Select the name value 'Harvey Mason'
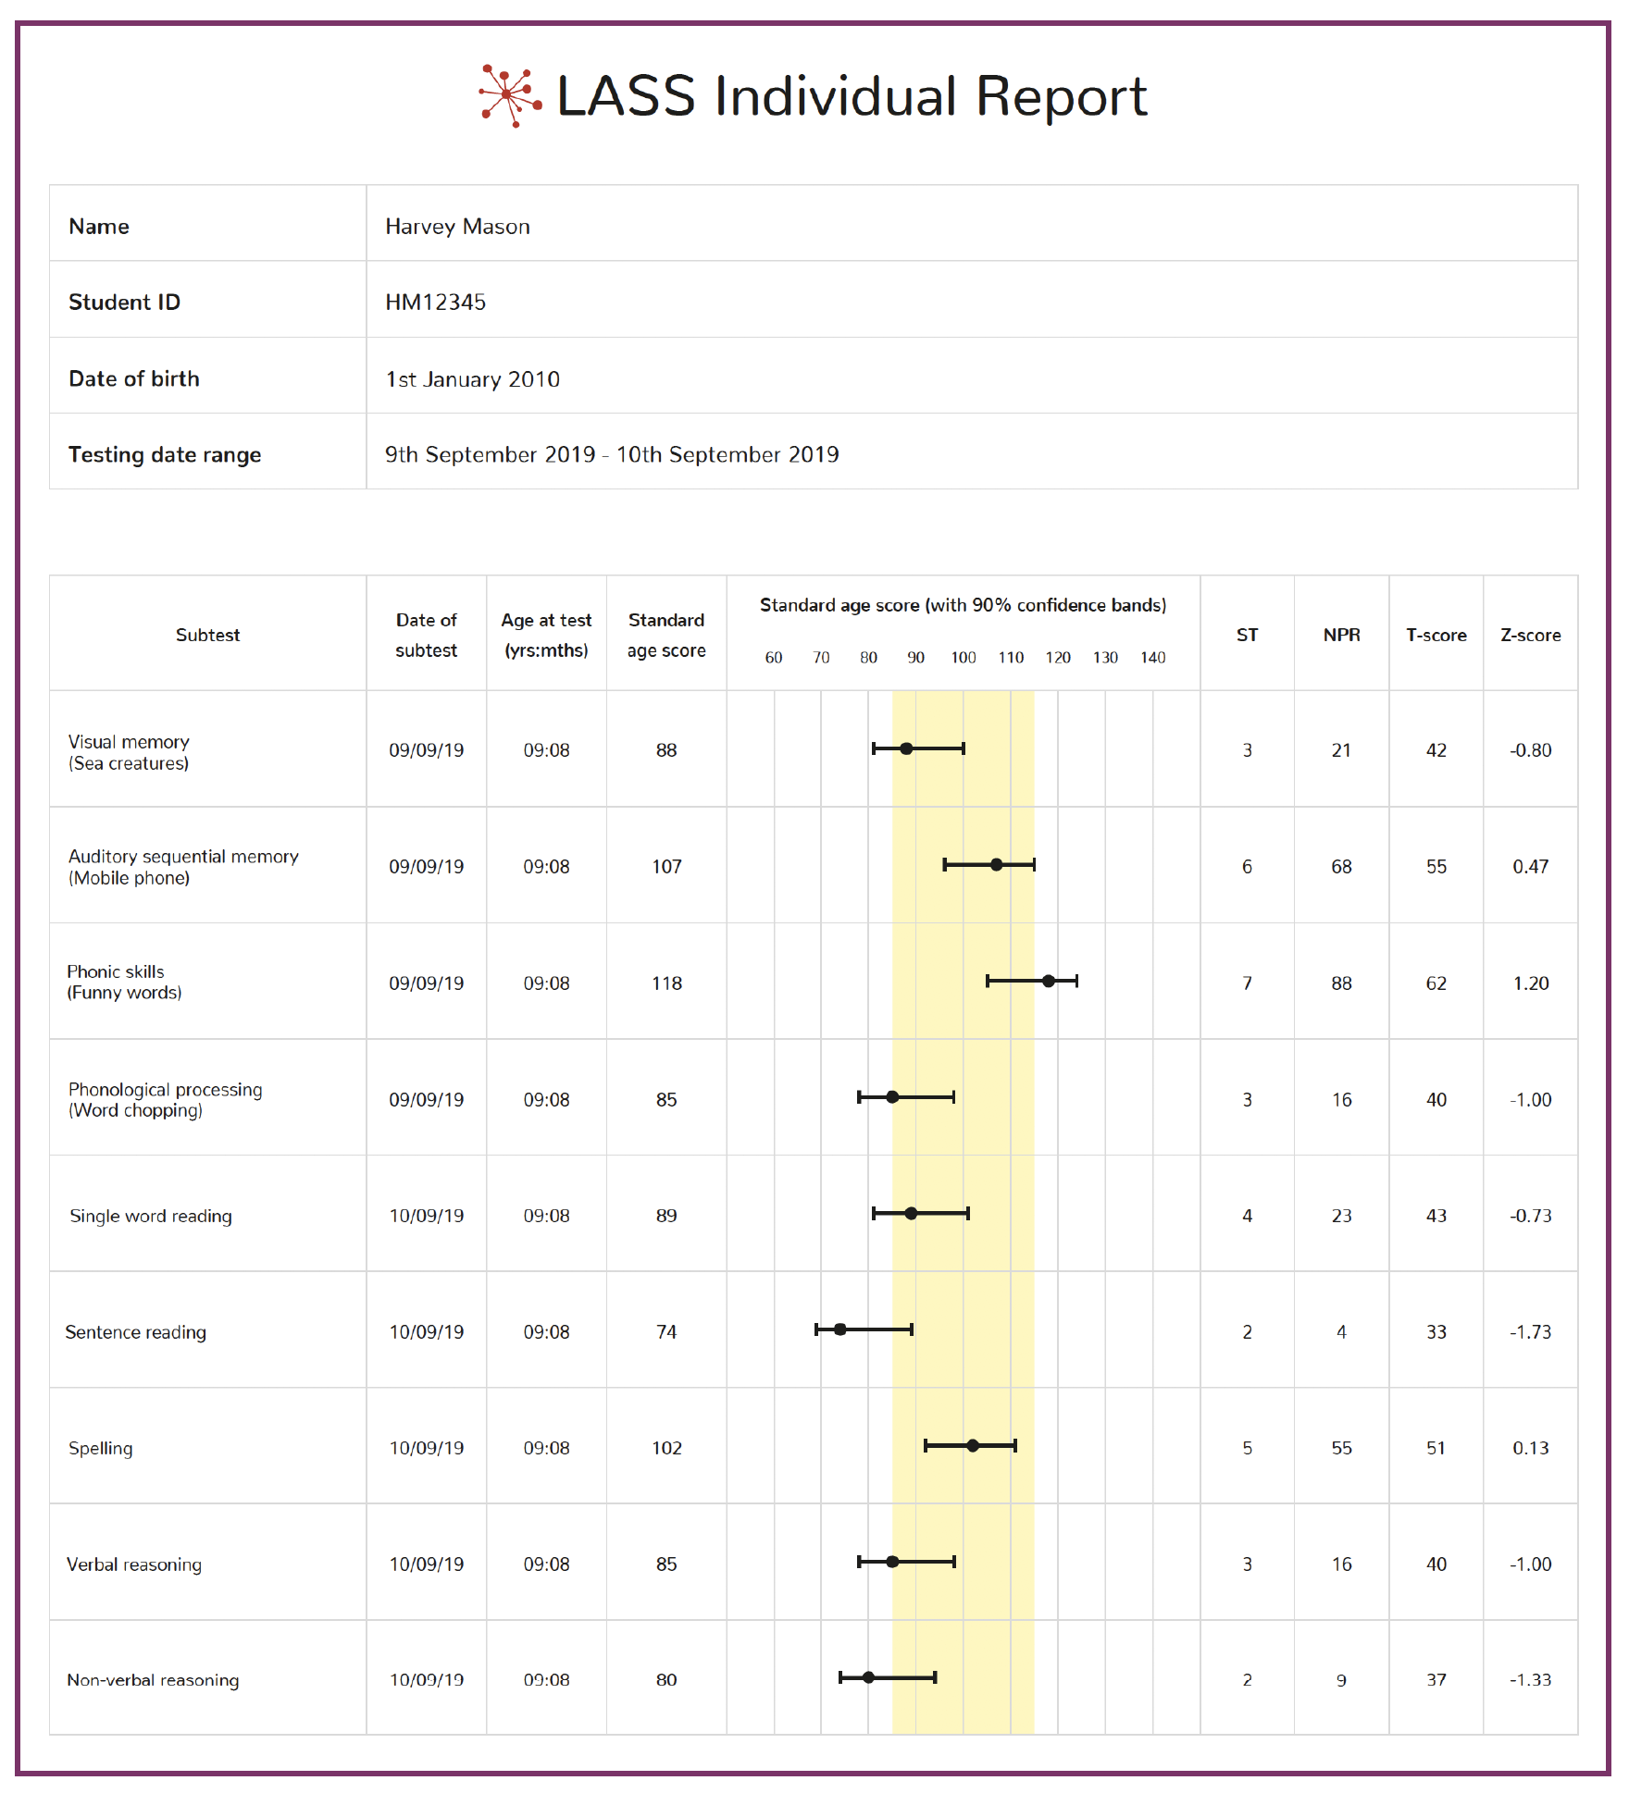Screen dimensions: 1629x1793 tap(457, 227)
